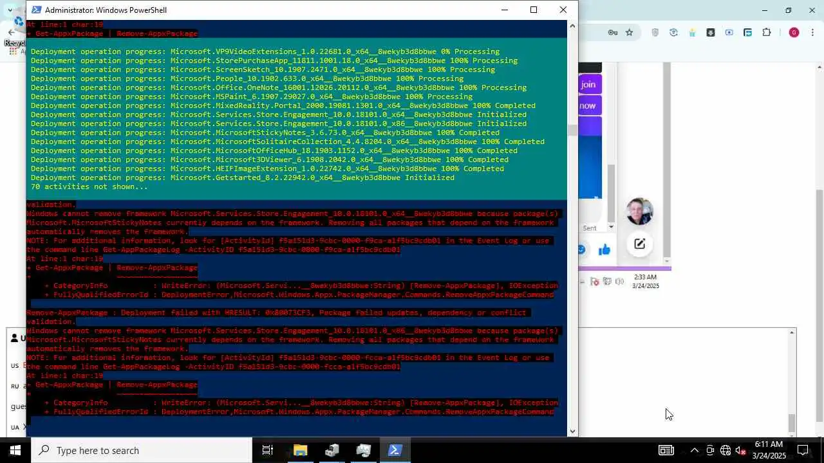
Task: Click the 'Microsoft.MicrosoftStickyNotes' progress line
Action: coord(265,132)
